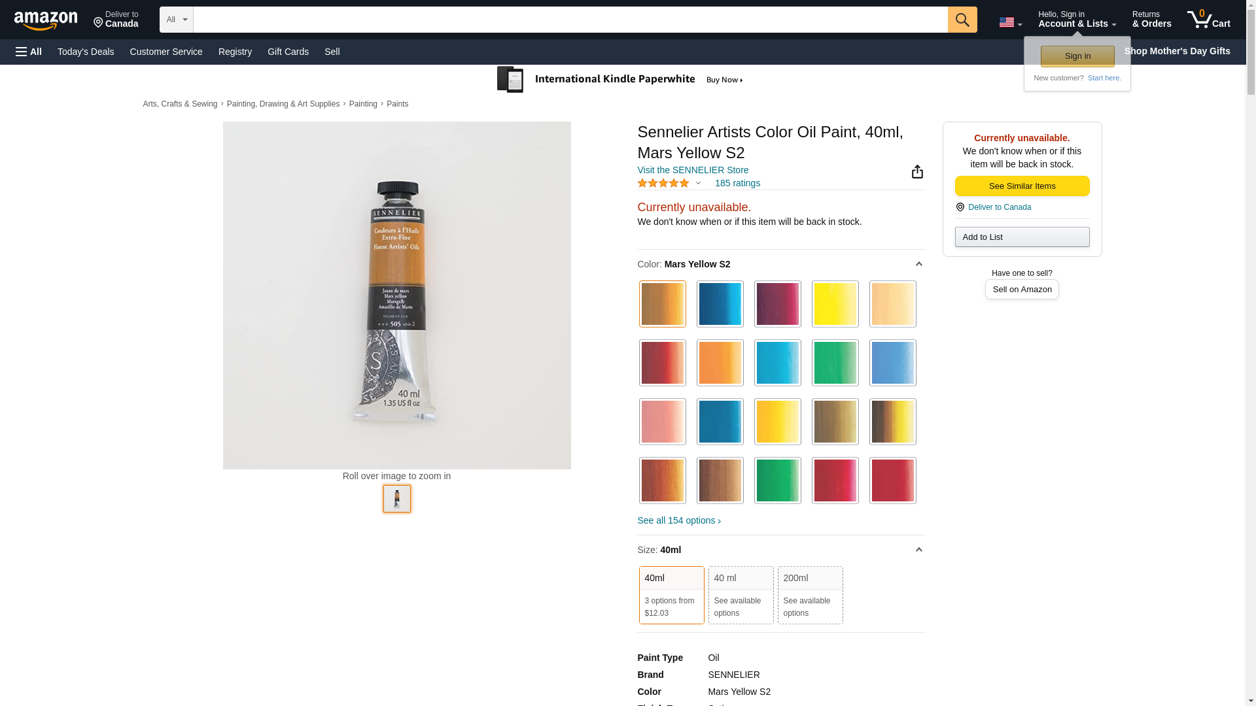The image size is (1256, 706).
Task: Open the All hamburger menu
Action: [29, 52]
